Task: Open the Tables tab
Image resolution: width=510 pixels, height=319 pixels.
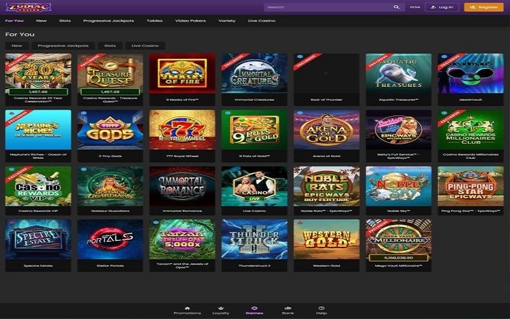Action: (x=154, y=20)
